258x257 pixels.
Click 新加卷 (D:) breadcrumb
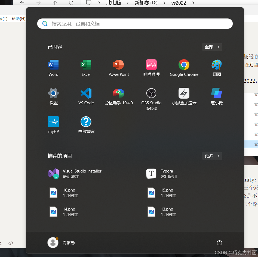click(146, 3)
